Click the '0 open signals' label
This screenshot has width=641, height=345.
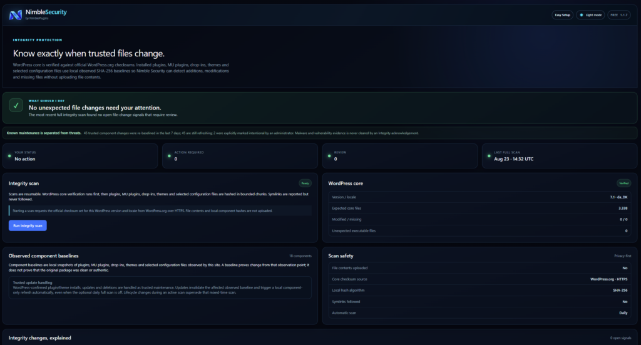[x=620, y=338]
